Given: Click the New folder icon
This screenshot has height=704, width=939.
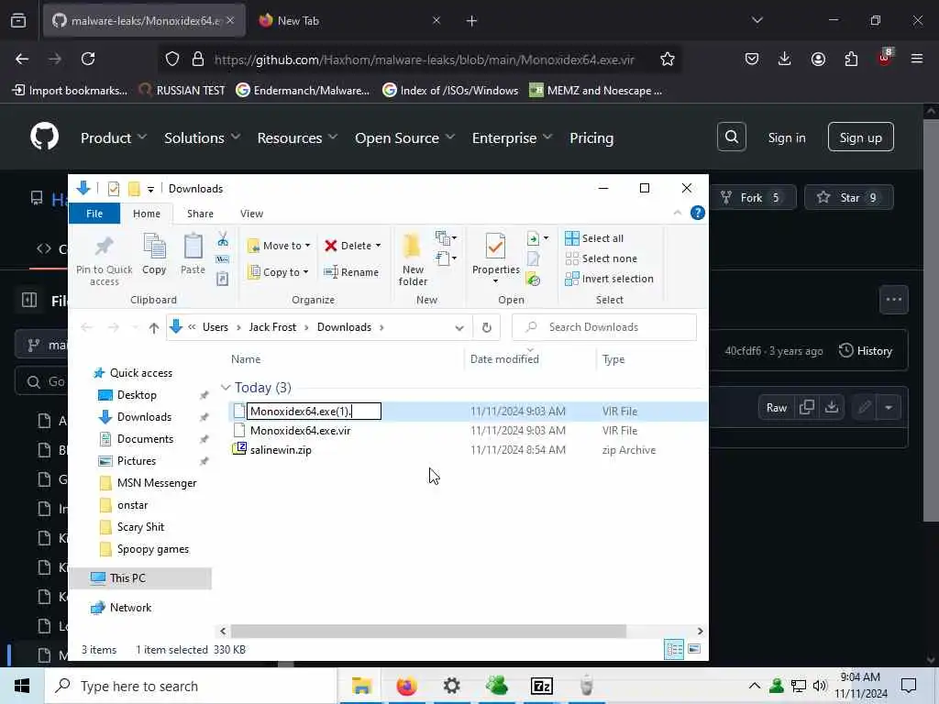Looking at the screenshot, I should 412,246.
